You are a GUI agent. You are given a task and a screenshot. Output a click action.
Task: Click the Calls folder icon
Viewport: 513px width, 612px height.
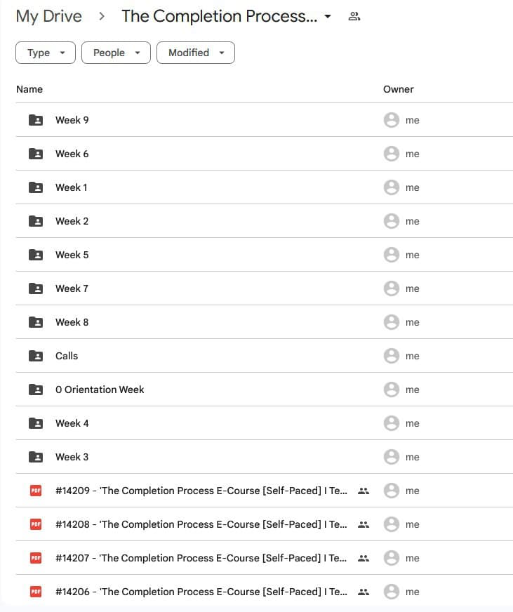[35, 356]
